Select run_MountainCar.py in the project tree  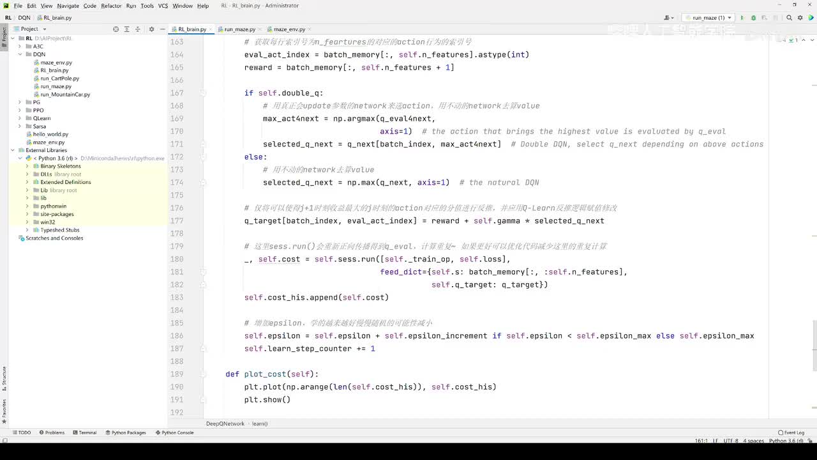click(65, 95)
